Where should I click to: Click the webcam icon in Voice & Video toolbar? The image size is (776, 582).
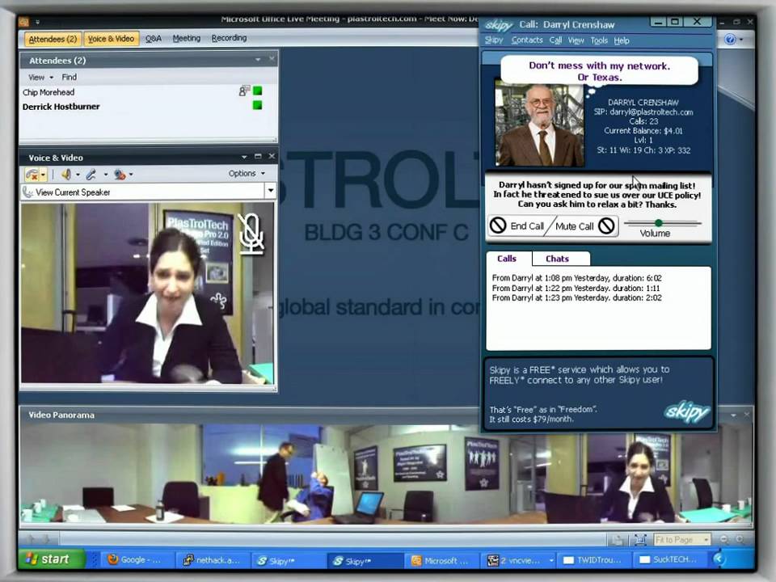point(120,175)
